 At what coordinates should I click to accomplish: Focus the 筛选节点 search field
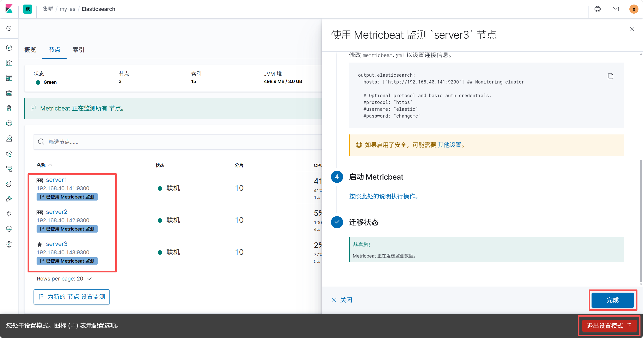[x=178, y=142]
